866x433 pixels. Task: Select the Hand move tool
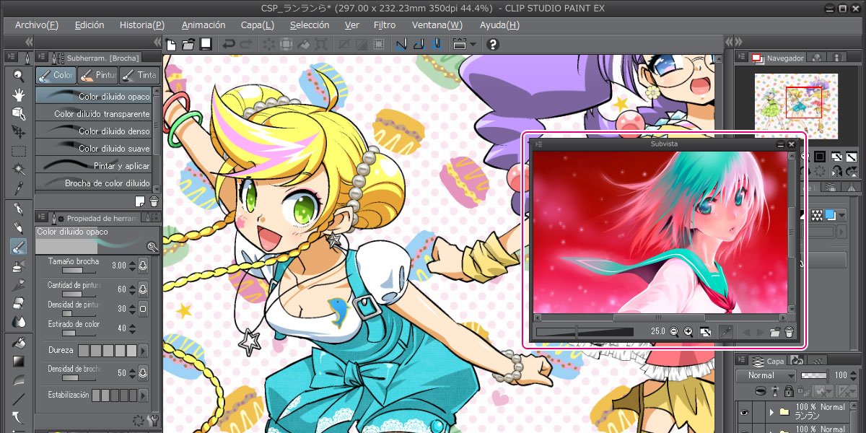[x=19, y=95]
